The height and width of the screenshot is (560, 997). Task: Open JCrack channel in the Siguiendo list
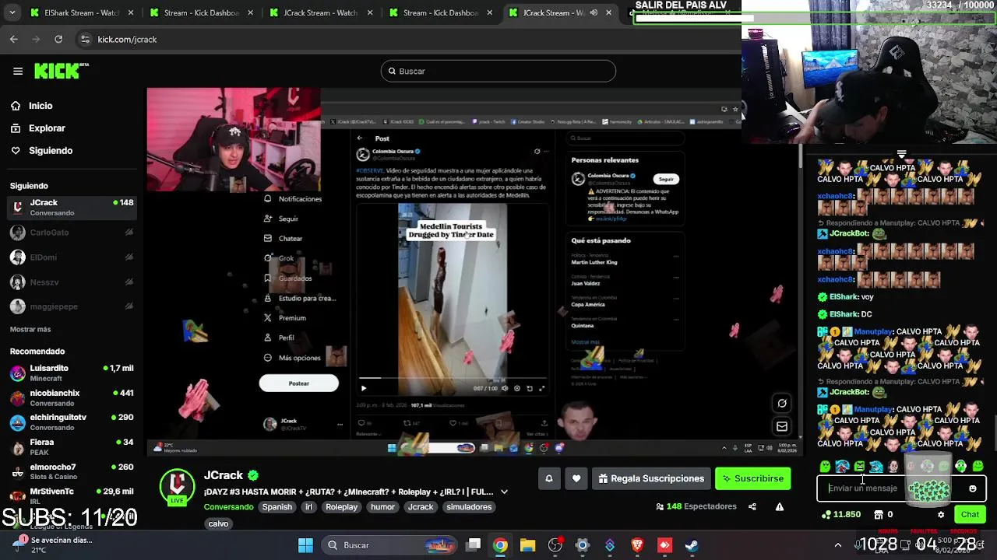click(72, 207)
